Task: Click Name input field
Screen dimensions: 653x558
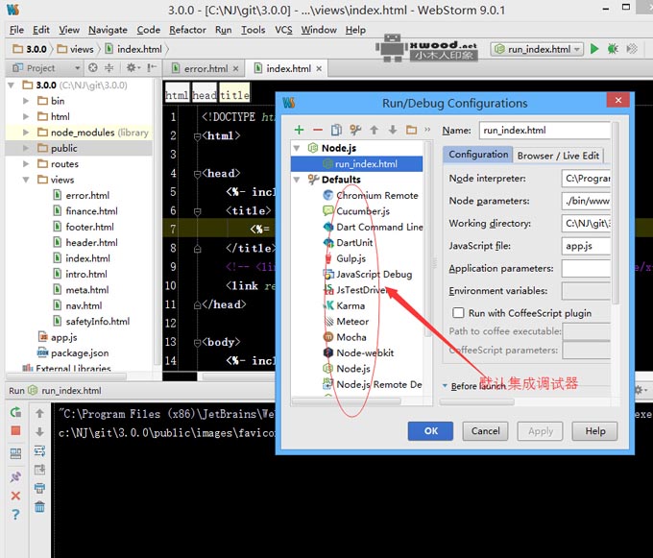Action: 544,131
